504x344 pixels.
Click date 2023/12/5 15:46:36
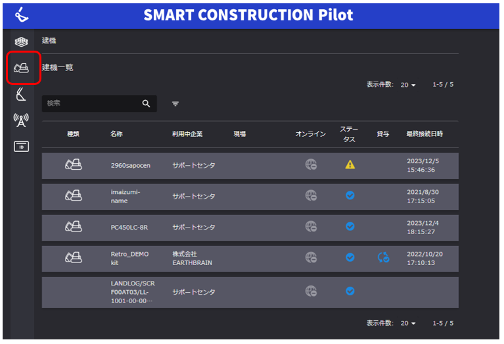pos(423,165)
